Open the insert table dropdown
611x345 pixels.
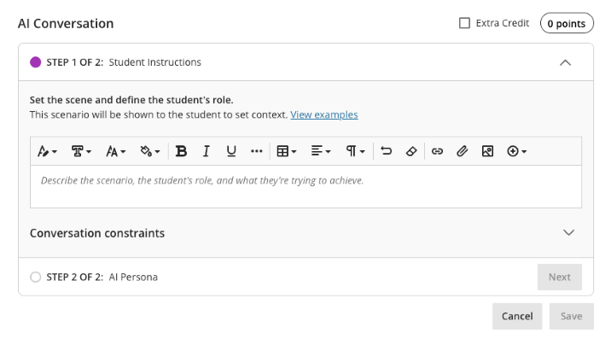coord(287,151)
